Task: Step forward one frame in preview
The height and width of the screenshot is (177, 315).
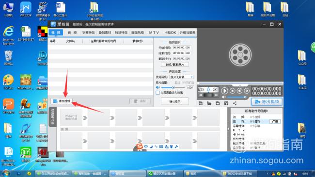Action: [247, 91]
